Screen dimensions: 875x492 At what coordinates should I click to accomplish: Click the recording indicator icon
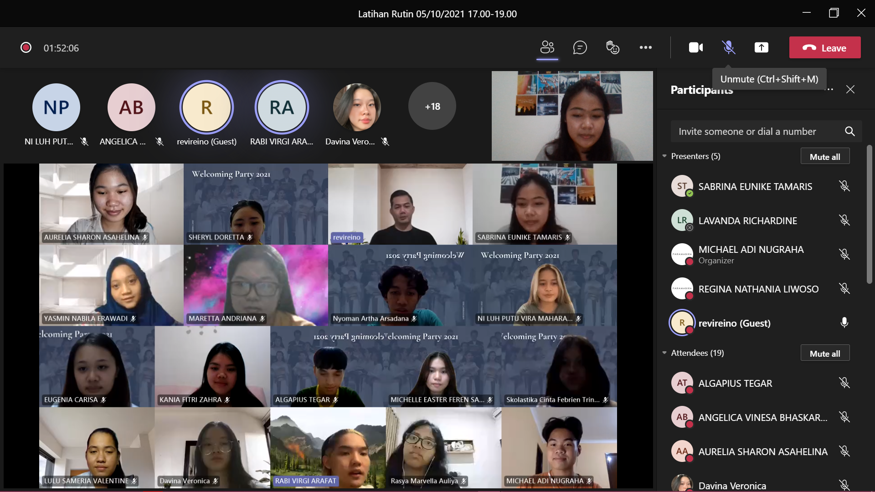26,47
